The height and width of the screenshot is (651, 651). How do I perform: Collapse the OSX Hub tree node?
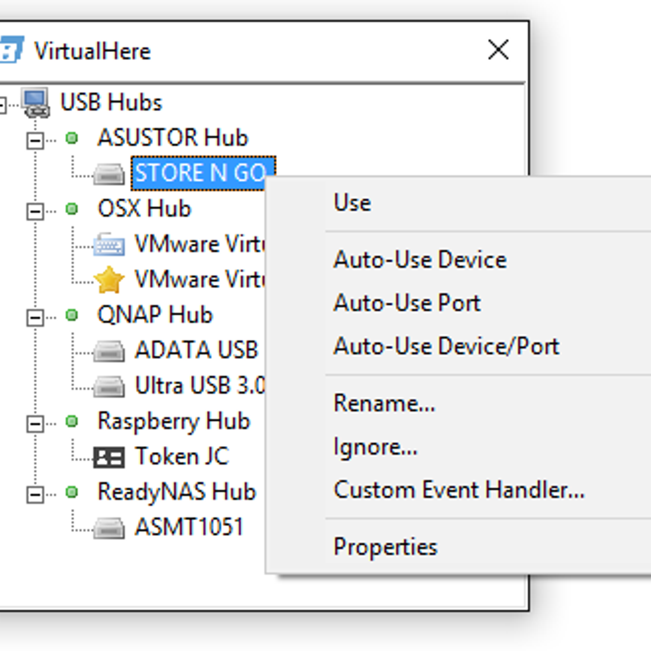(35, 211)
